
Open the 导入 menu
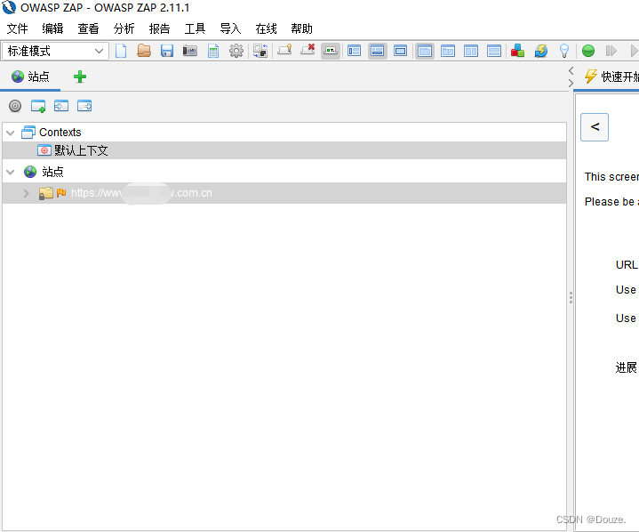point(230,28)
